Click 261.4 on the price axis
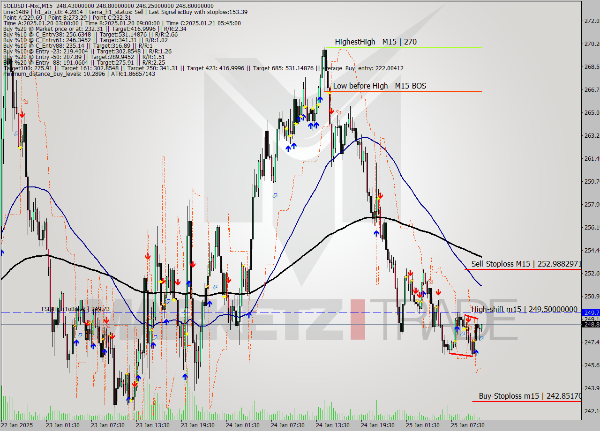The width and height of the screenshot is (600, 431). point(592,158)
